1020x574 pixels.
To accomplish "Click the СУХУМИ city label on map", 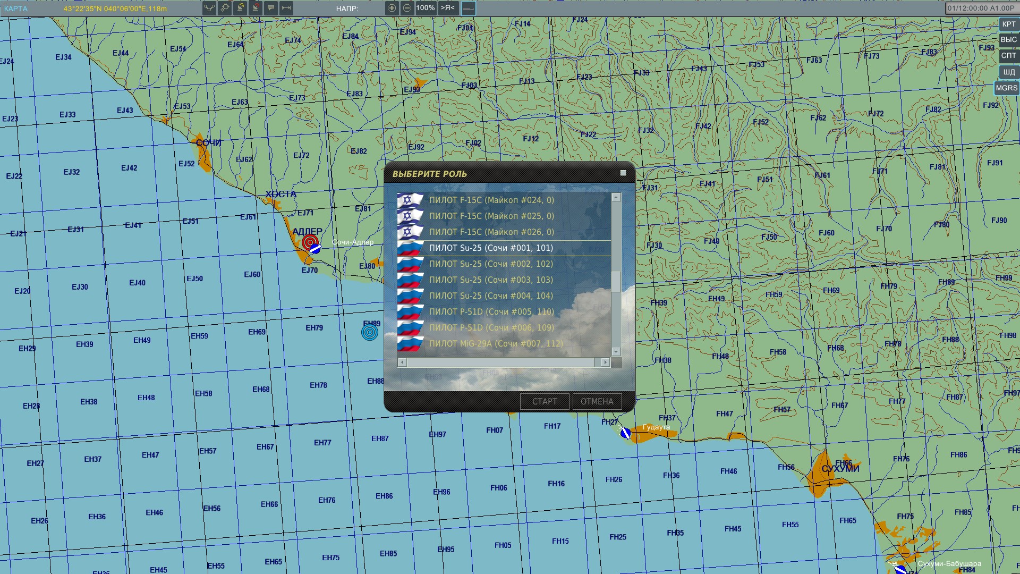I will click(840, 468).
